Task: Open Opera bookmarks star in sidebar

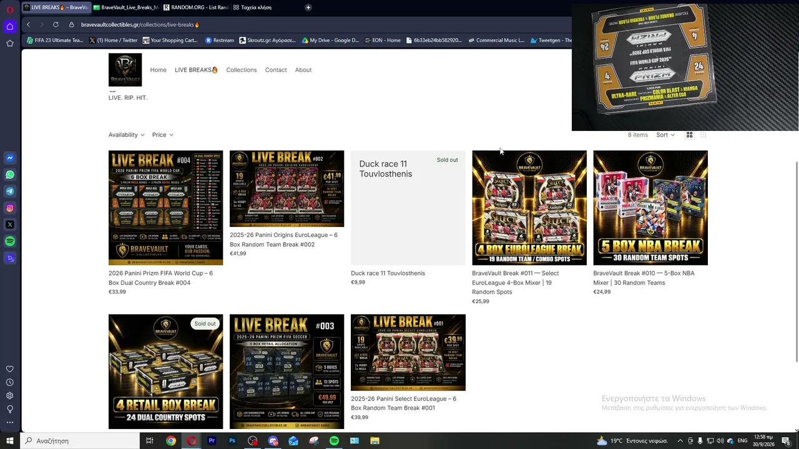Action: click(x=10, y=43)
